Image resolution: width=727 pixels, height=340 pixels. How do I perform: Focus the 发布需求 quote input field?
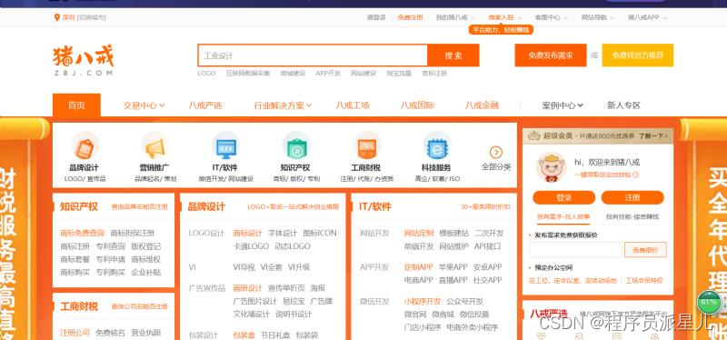click(575, 250)
